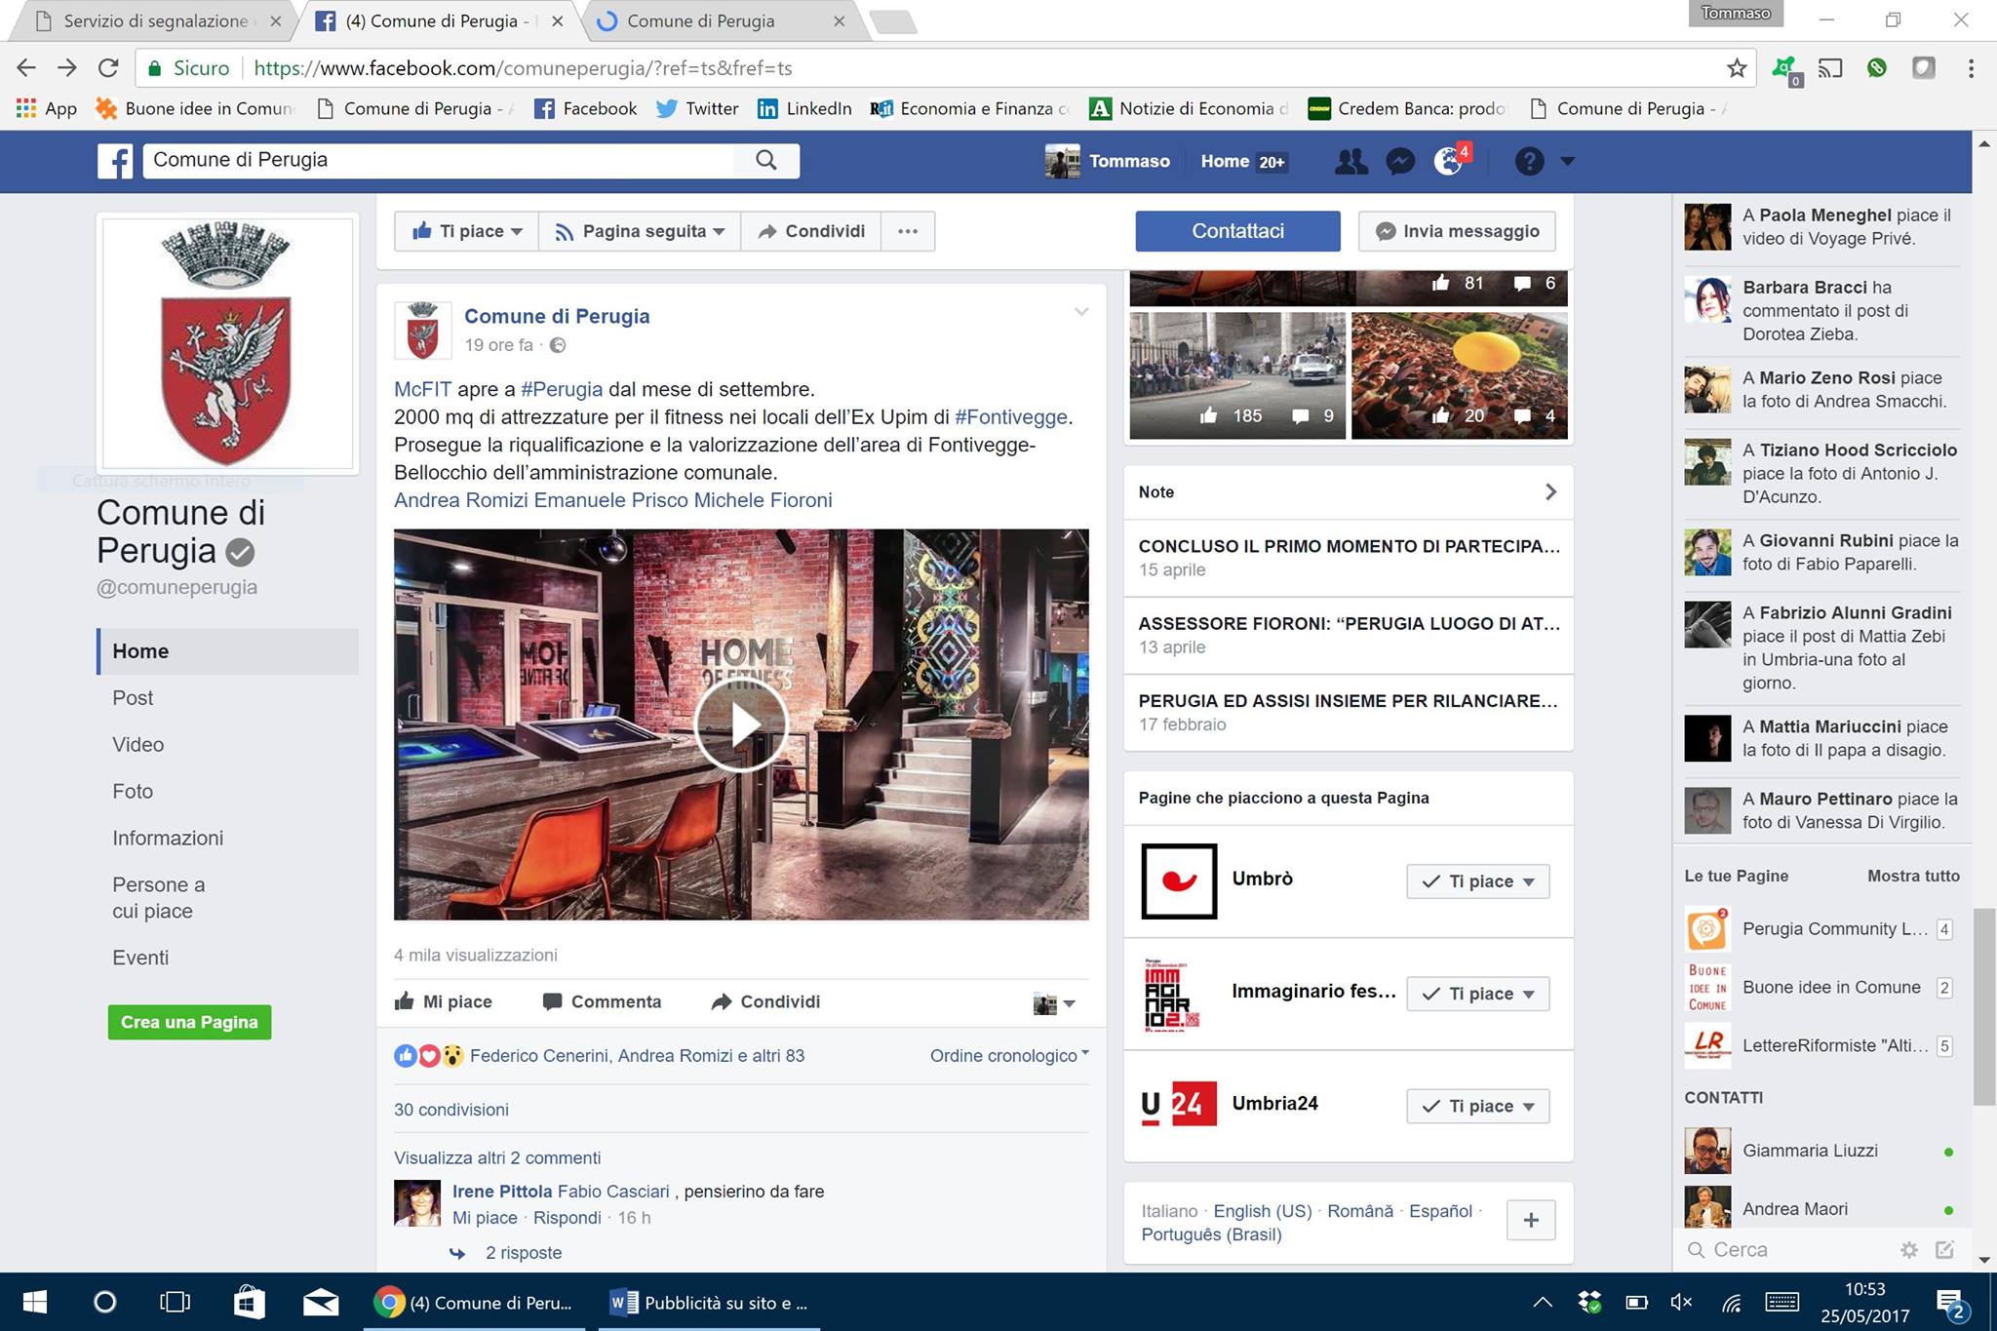Open Ti piace dropdown on page header
The image size is (1997, 1331).
coord(466,231)
